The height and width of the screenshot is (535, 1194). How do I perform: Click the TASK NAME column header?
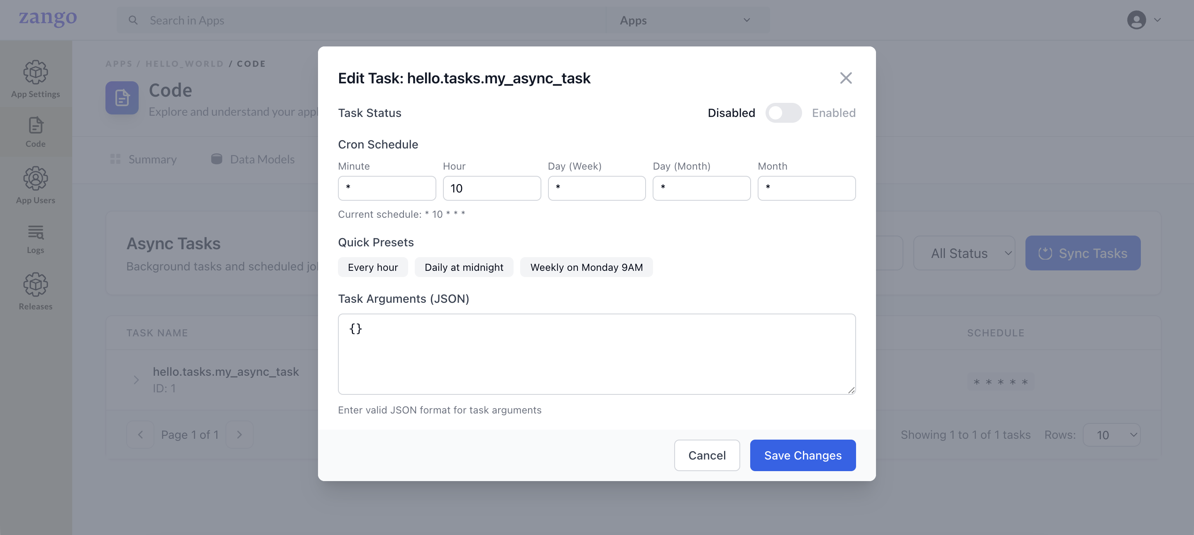click(157, 333)
